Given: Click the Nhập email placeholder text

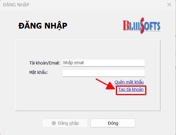Looking at the screenshot, I should (x=73, y=63).
